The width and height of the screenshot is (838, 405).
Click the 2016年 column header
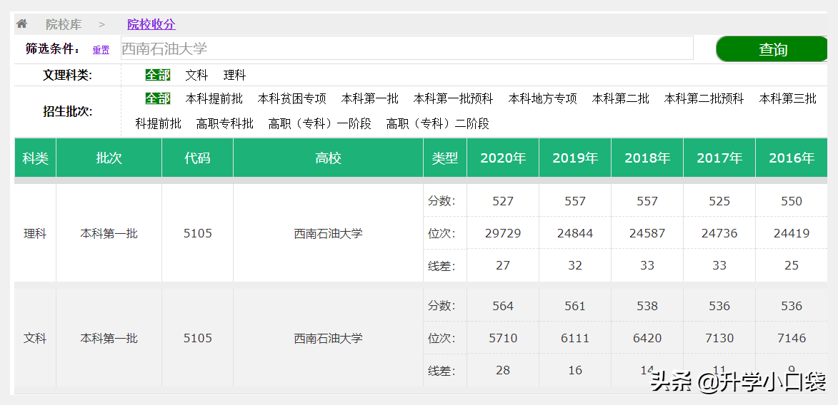(792, 158)
